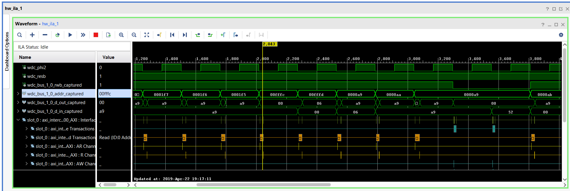The height and width of the screenshot is (191, 570).
Task: Expand wdc_bus_1_0_addr_captured signal
Action: [x=18, y=94]
